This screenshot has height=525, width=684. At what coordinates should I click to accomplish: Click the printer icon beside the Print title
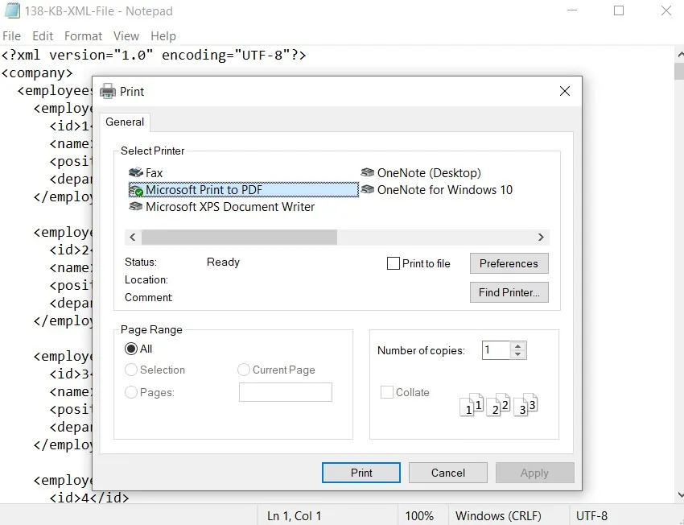click(x=108, y=91)
